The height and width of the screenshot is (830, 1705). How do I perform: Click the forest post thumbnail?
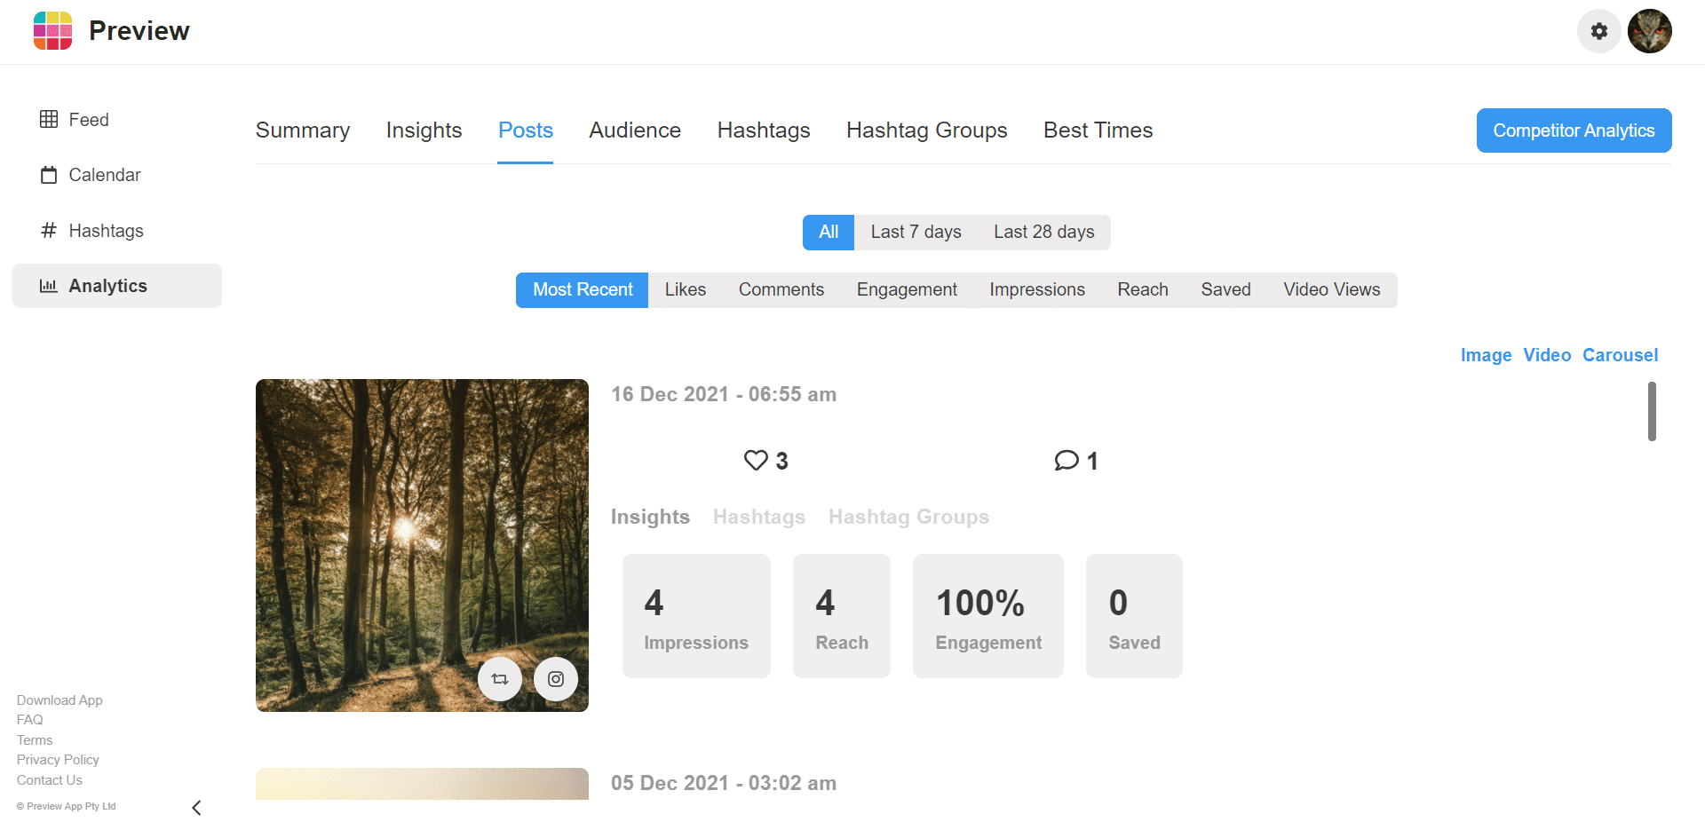[x=422, y=545]
